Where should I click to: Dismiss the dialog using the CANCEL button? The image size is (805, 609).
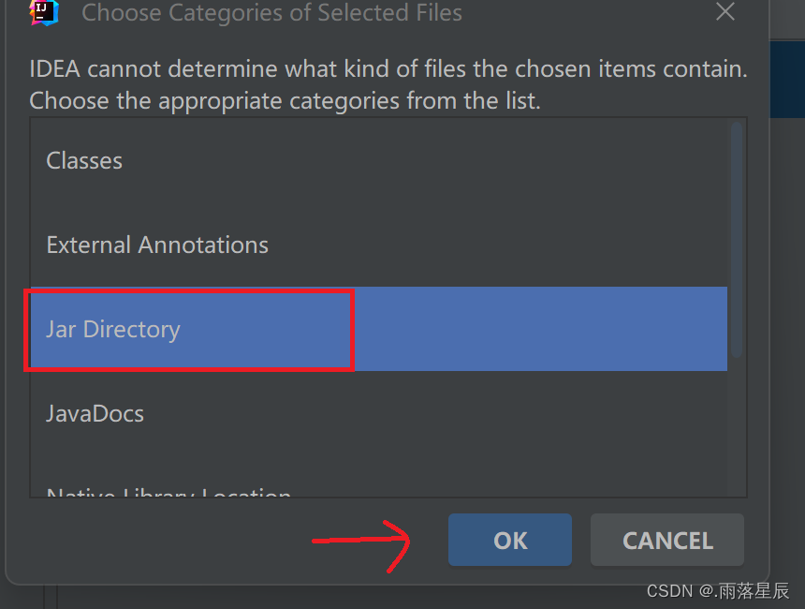click(666, 540)
